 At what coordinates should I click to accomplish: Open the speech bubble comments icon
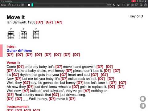point(124,5)
